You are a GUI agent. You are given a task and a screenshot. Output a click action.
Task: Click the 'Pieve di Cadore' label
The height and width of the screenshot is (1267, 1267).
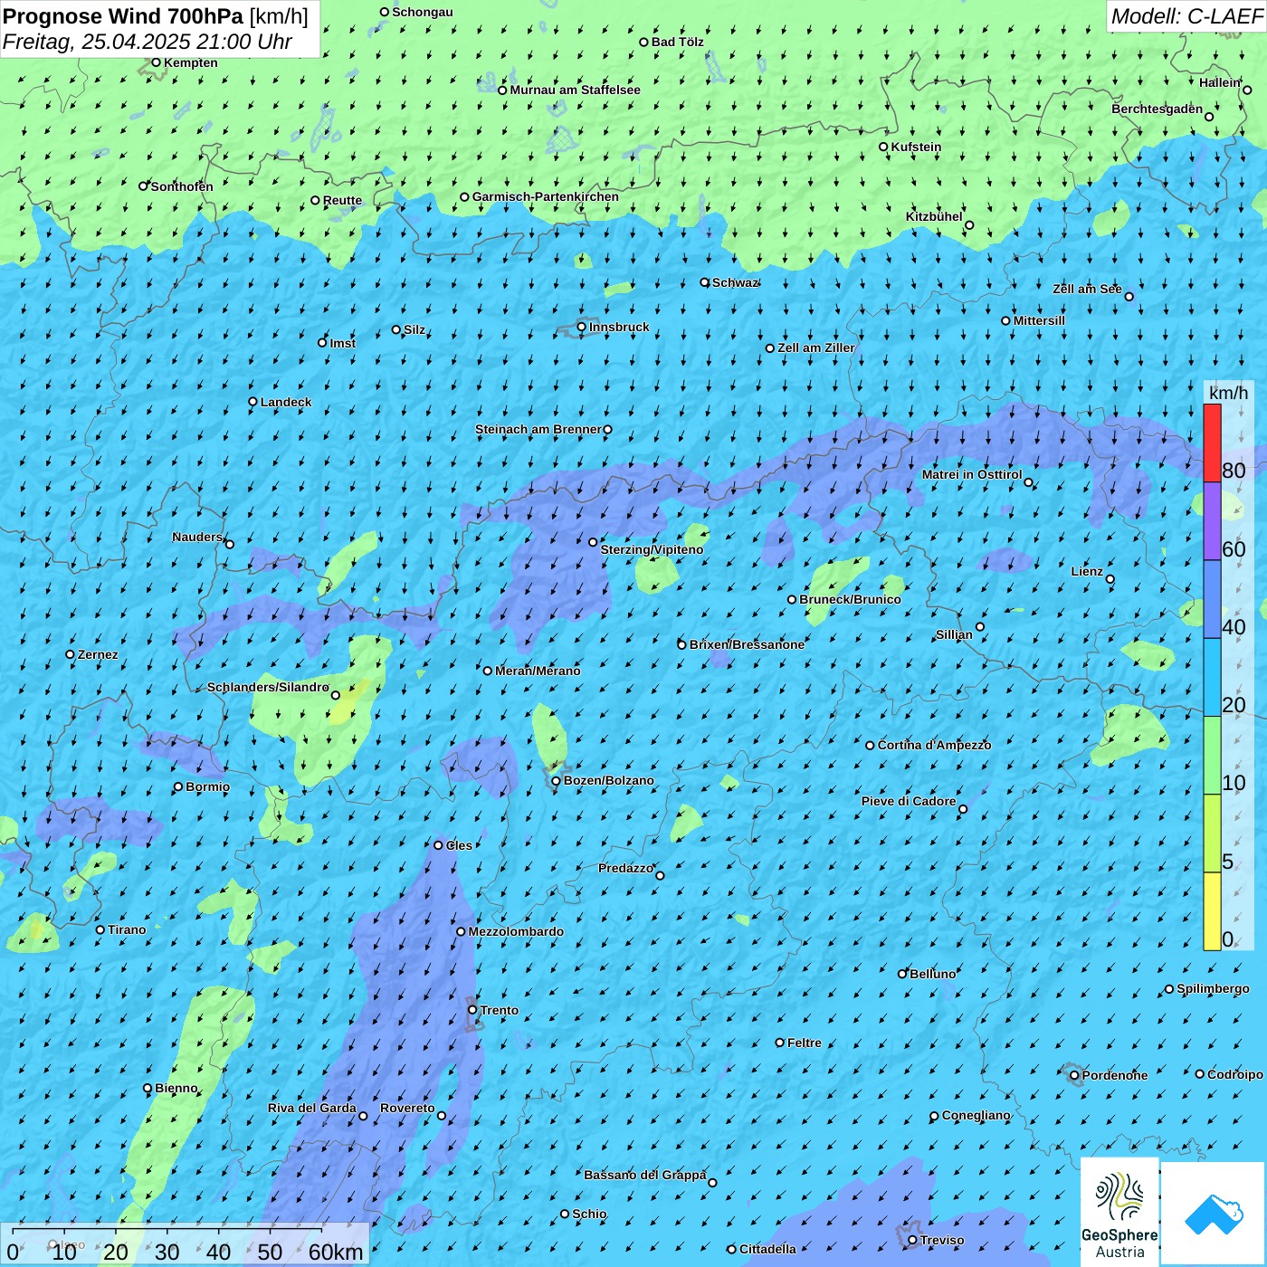pos(909,801)
